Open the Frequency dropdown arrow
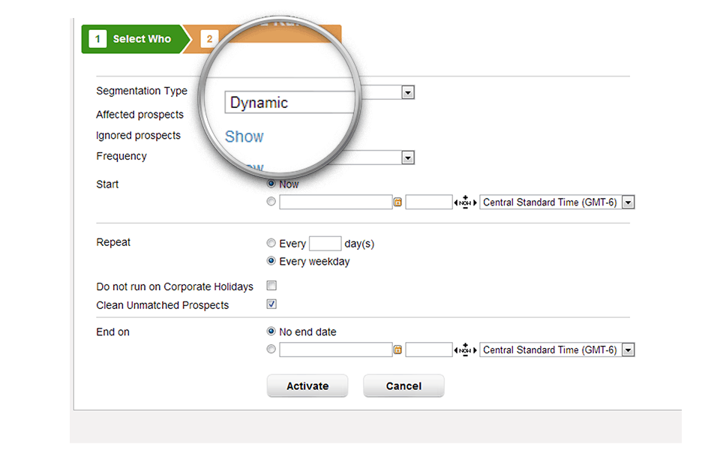This screenshot has height=450, width=720. [408, 157]
